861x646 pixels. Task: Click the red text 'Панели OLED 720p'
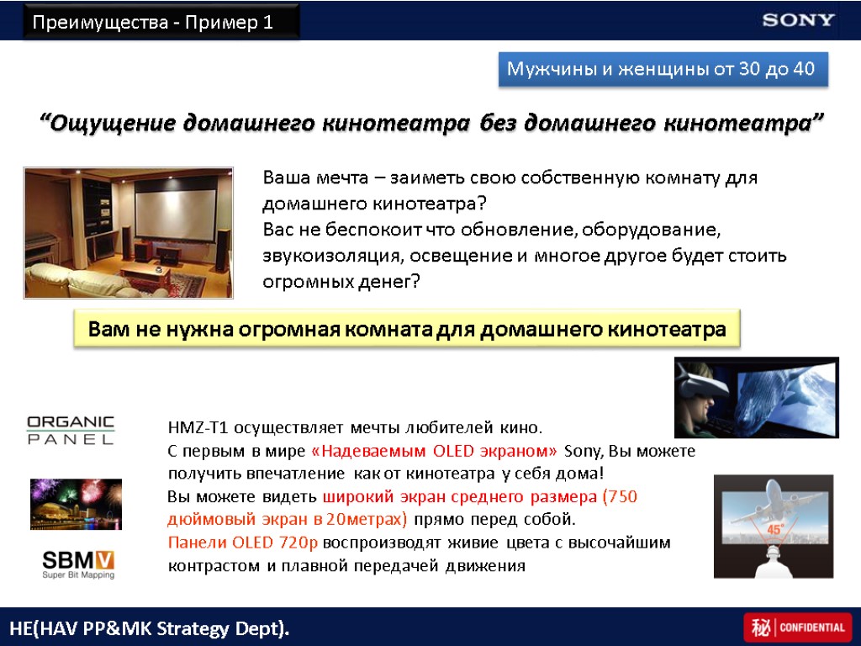point(243,543)
